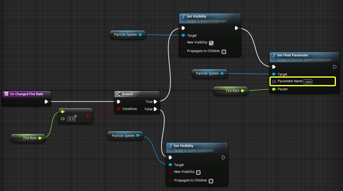Enable Propagate to Children on lower Set Visibility
Image resolution: width=343 pixels, height=191 pixels.
[211, 181]
